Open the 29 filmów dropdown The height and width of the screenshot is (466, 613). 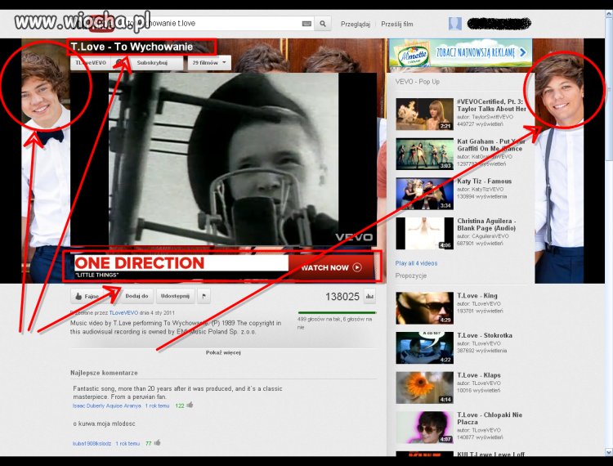(209, 63)
